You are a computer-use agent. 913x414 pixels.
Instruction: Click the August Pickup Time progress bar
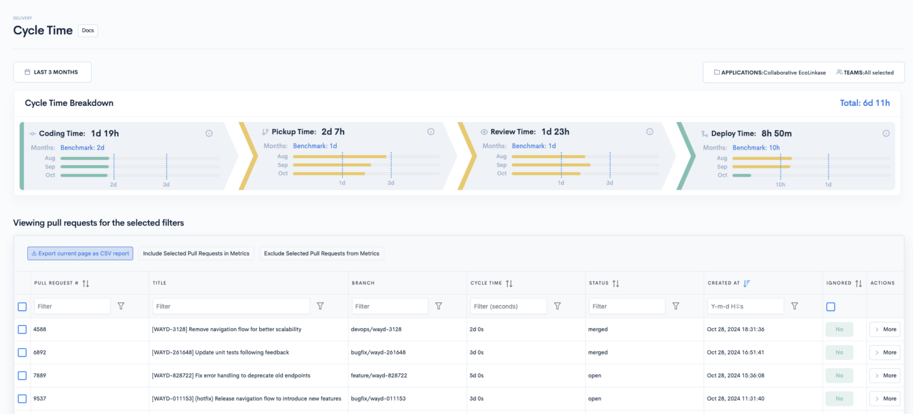click(x=339, y=156)
